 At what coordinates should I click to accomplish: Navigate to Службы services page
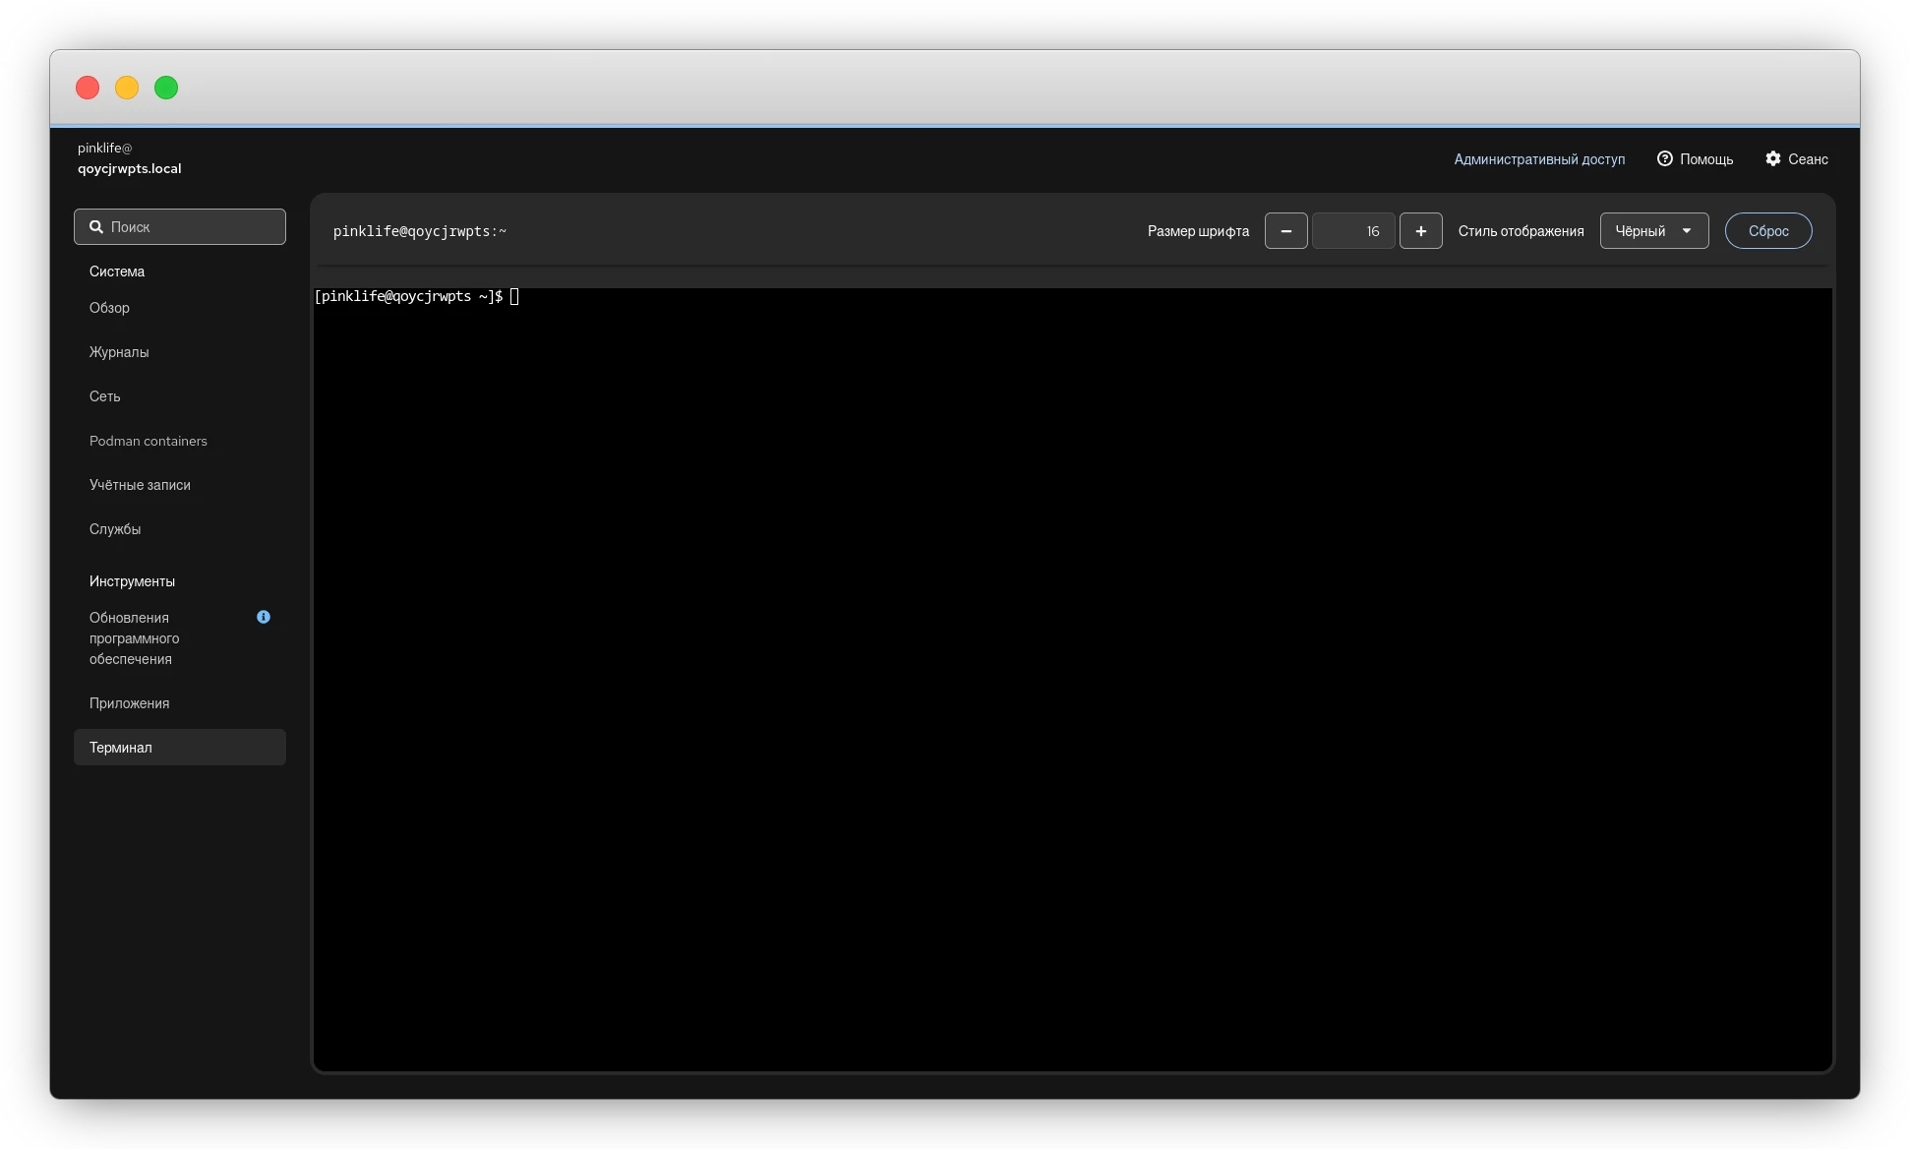115,529
